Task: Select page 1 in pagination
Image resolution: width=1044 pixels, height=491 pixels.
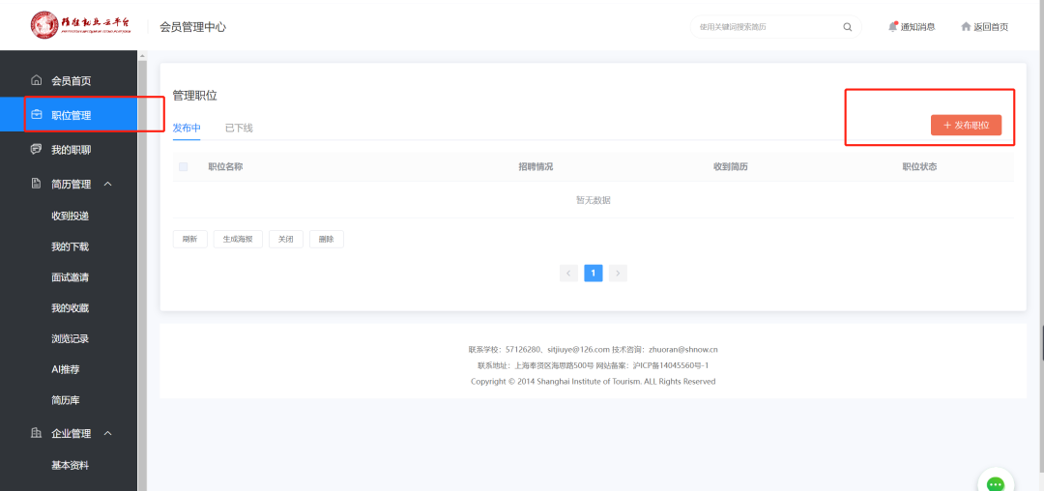Action: click(x=594, y=273)
